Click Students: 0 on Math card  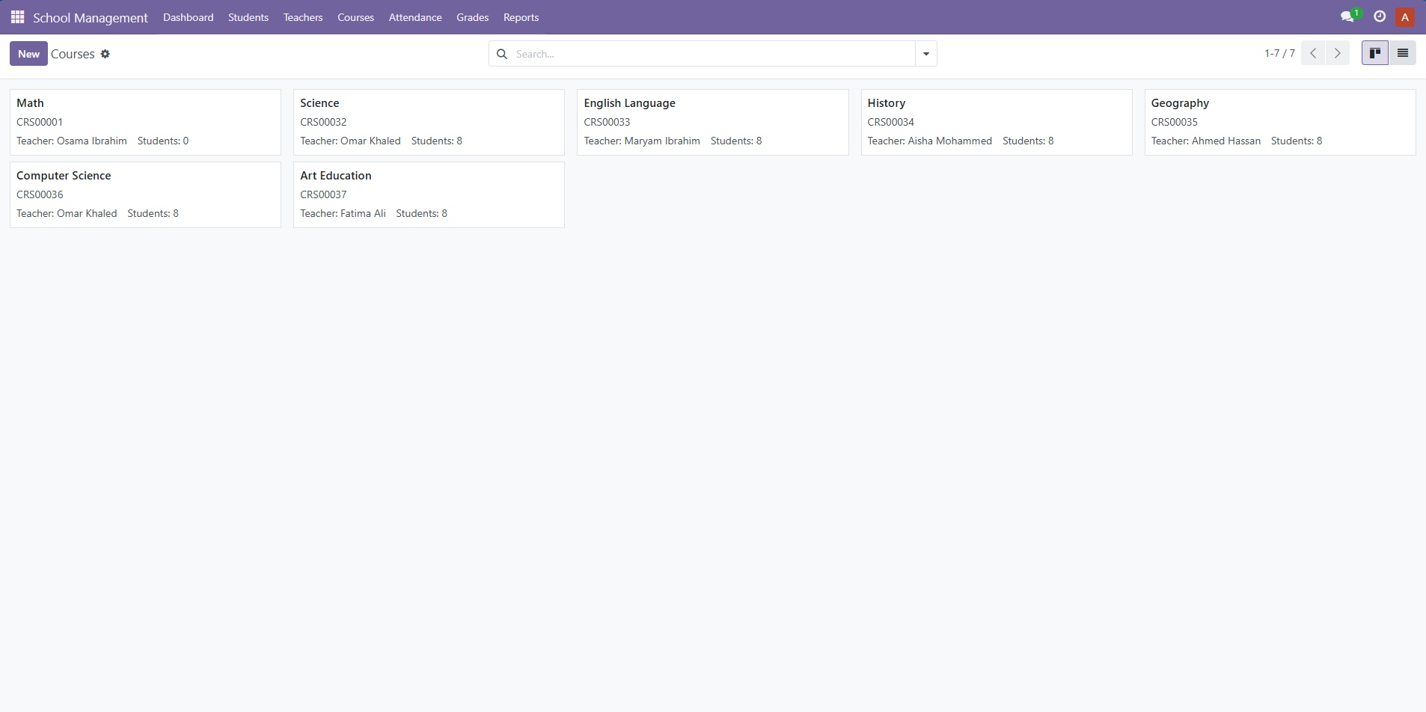click(x=163, y=141)
